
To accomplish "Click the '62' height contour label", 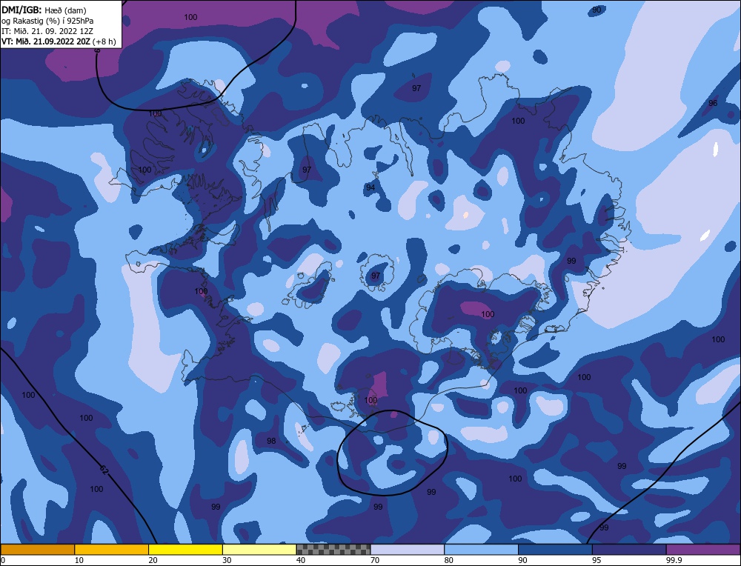I will (x=104, y=470).
